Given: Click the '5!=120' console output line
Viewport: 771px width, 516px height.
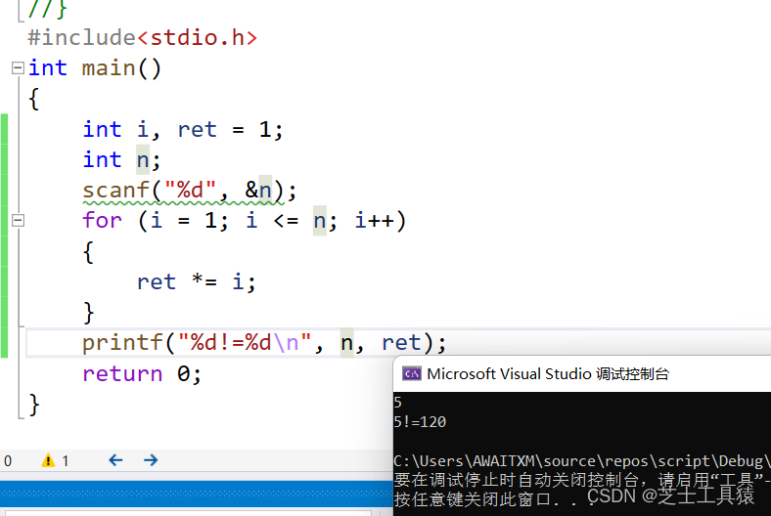Looking at the screenshot, I should (420, 422).
